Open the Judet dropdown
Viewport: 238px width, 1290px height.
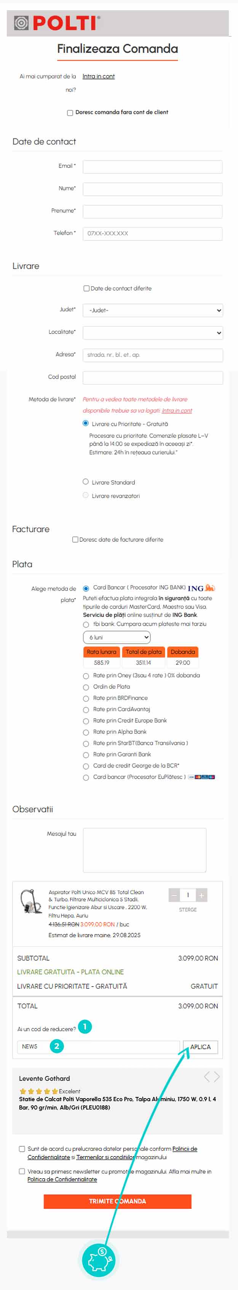point(152,310)
